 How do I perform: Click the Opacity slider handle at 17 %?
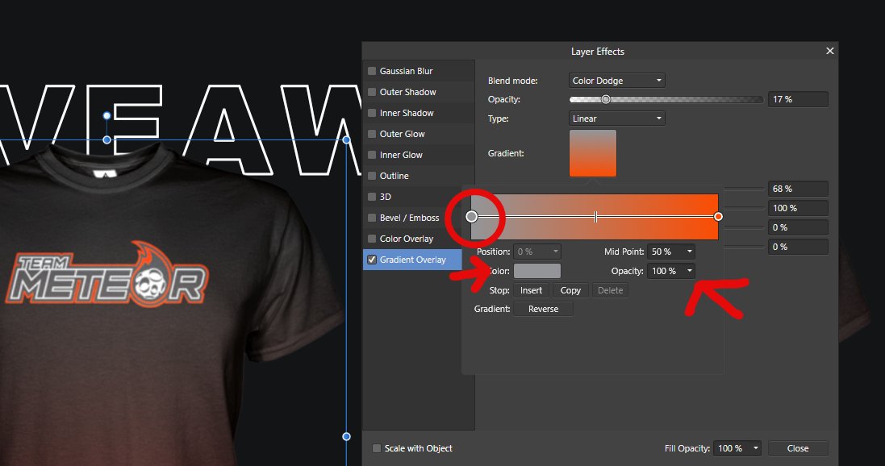click(606, 99)
